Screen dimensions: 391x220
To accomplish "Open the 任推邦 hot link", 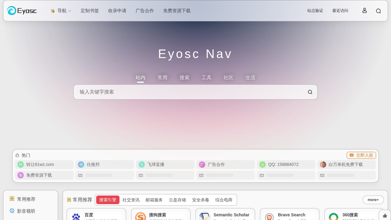I will coord(105,165).
